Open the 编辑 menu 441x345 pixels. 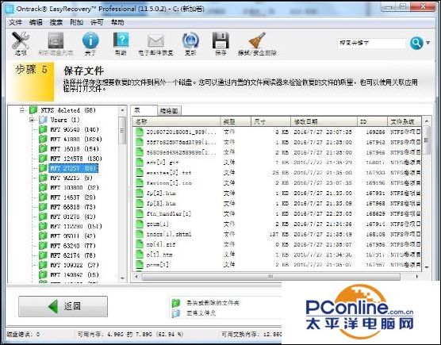36,22
